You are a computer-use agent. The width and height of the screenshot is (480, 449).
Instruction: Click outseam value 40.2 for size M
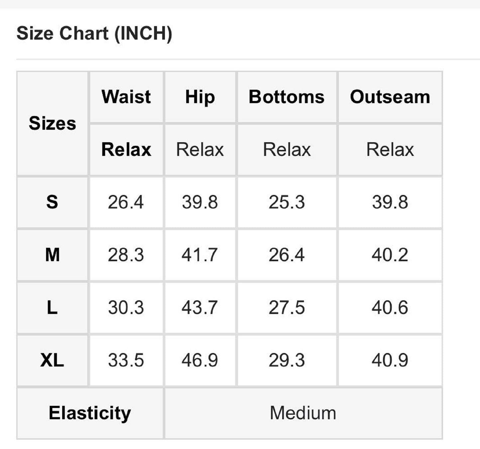pyautogui.click(x=390, y=255)
